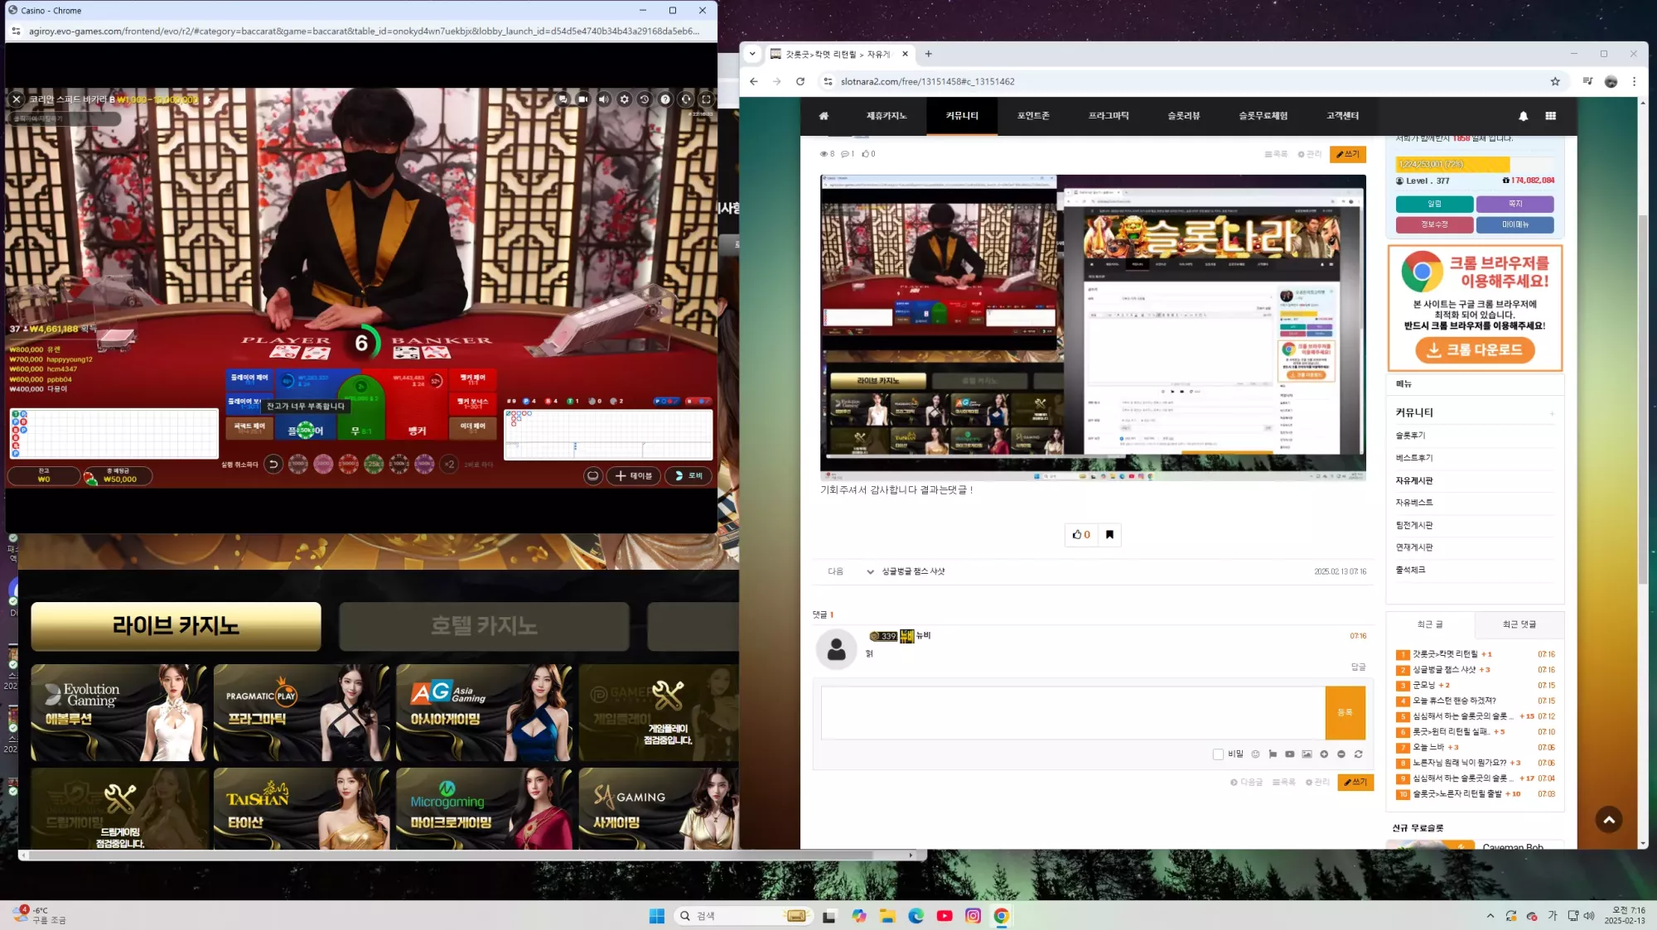Open the 슬롯리뷰 menu

click(1184, 116)
